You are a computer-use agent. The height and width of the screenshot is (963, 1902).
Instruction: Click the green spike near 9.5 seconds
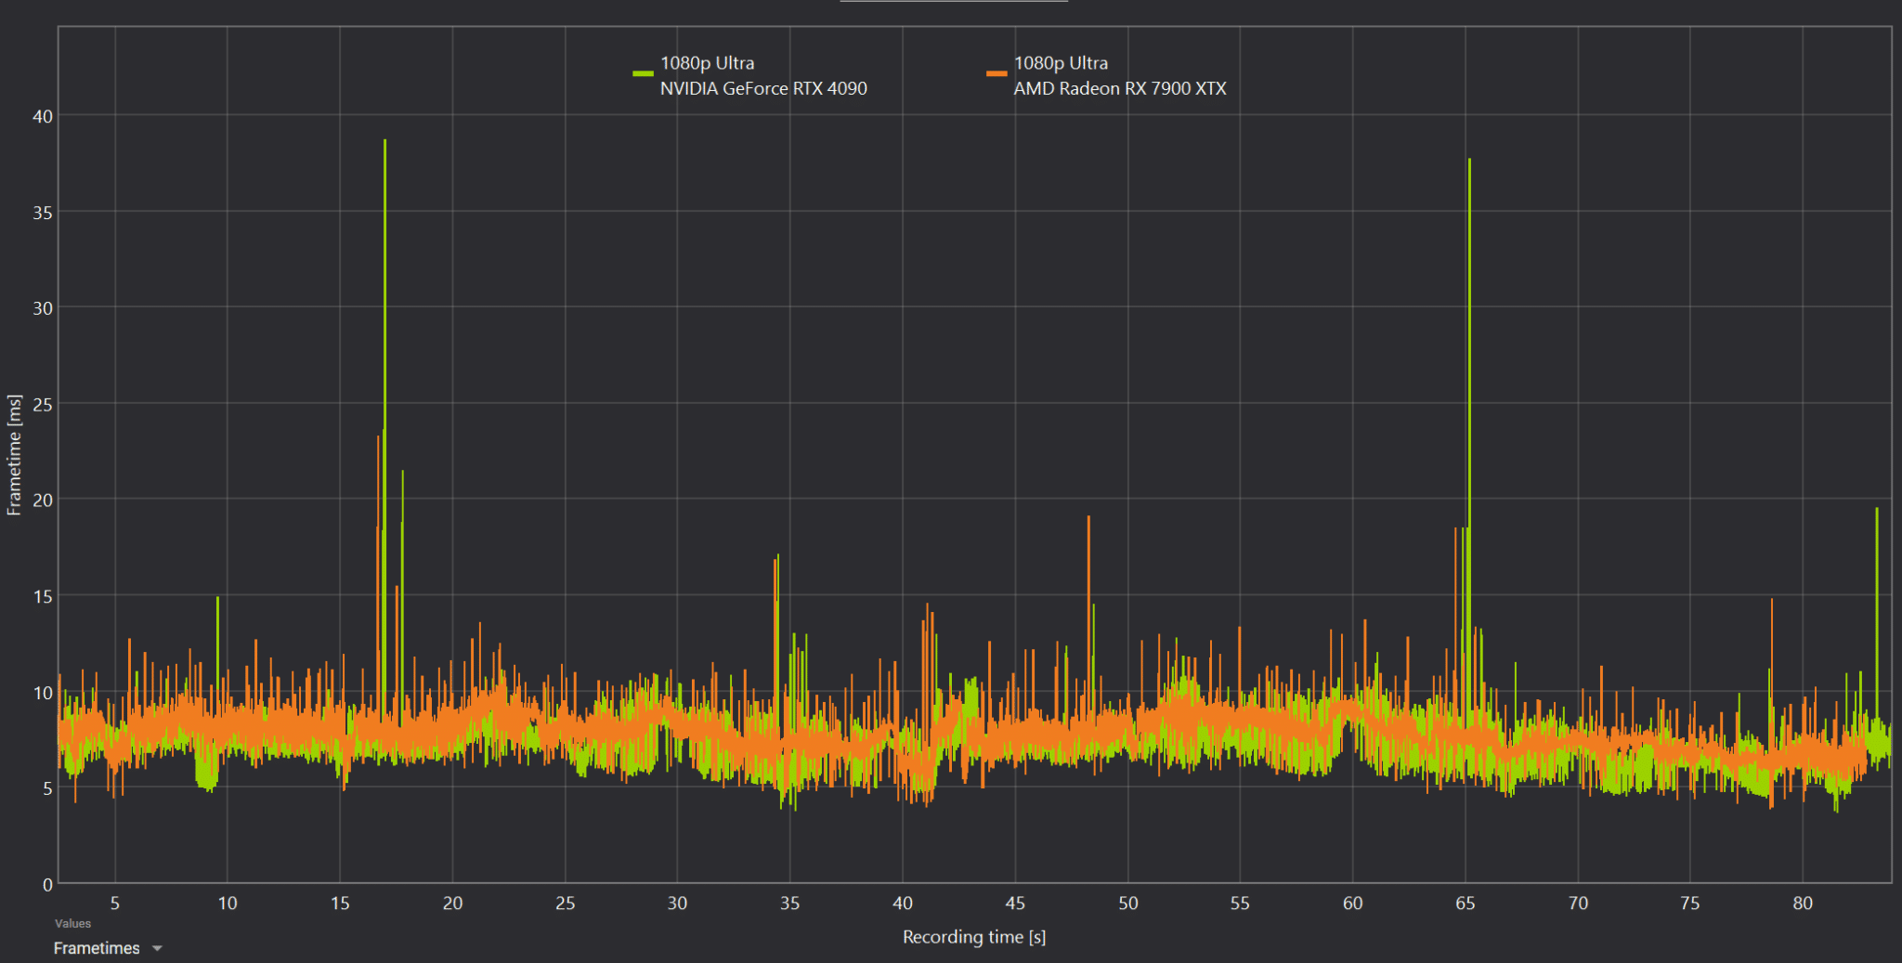[217, 599]
